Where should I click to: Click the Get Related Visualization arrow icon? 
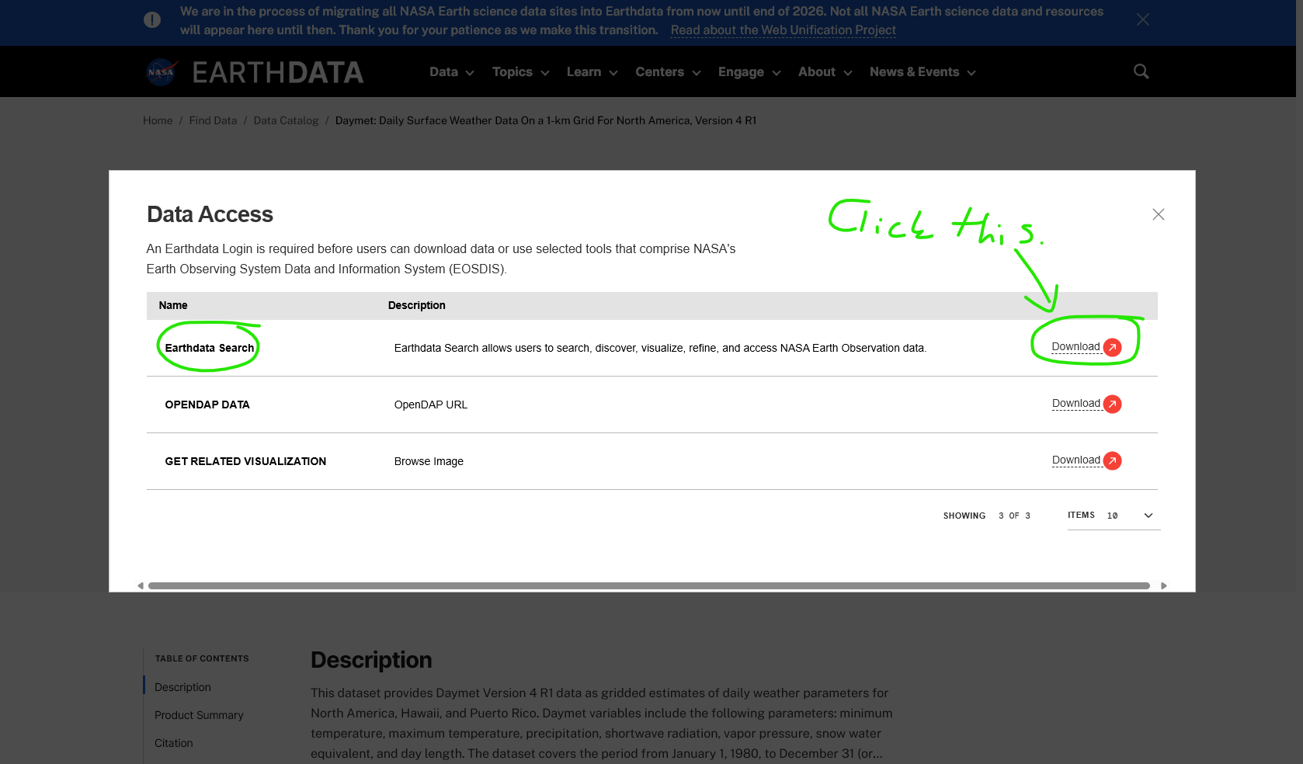click(1112, 461)
